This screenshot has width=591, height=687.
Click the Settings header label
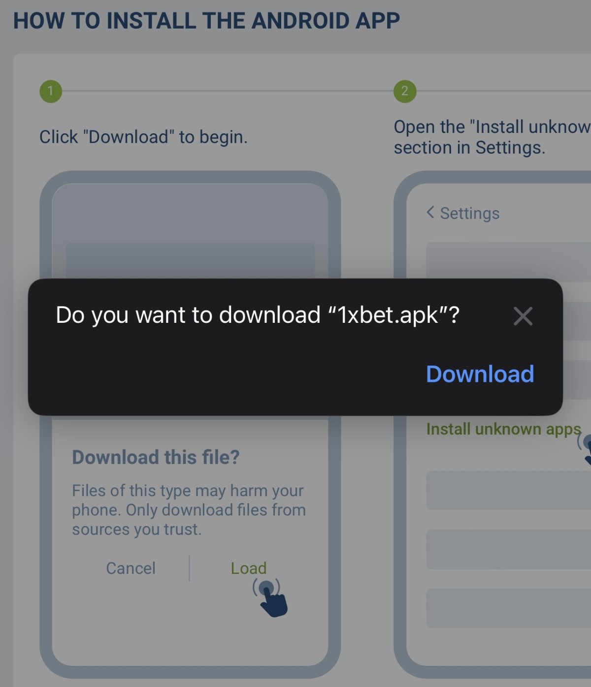(x=470, y=213)
